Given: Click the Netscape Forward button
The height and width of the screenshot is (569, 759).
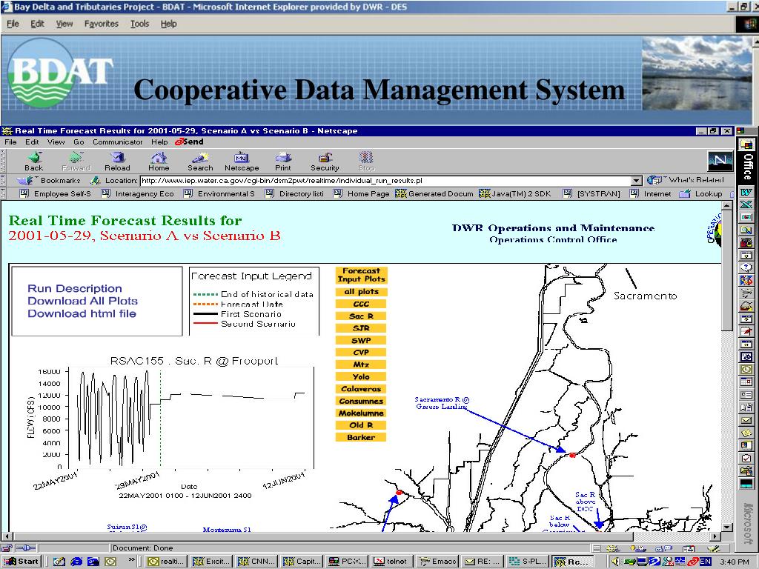Looking at the screenshot, I should 76,161.
